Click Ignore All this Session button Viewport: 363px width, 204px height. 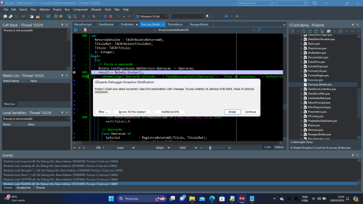pos(132,112)
